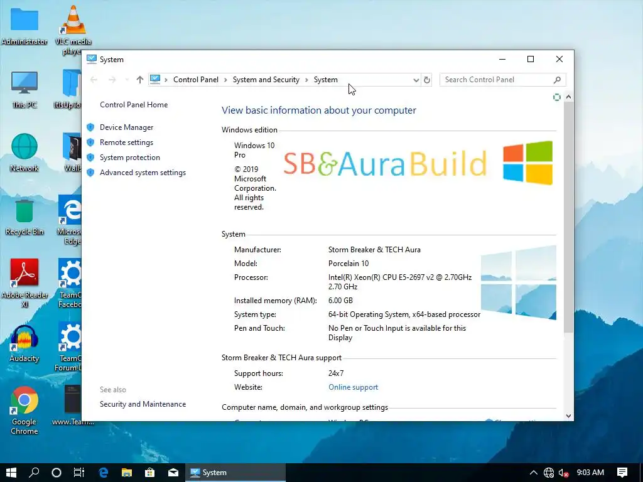The height and width of the screenshot is (482, 643).
Task: Open the clock showing 9:03 AM
Action: [590, 473]
